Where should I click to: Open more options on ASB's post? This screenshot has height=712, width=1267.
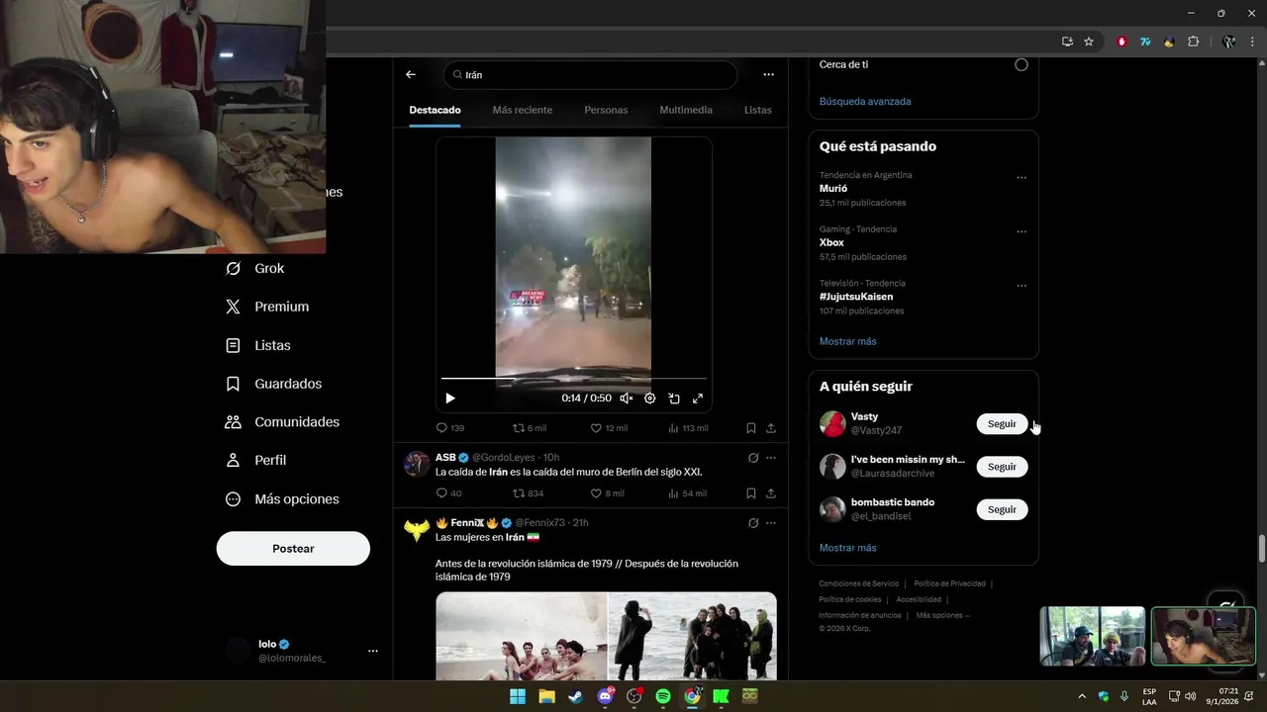pyautogui.click(x=771, y=458)
